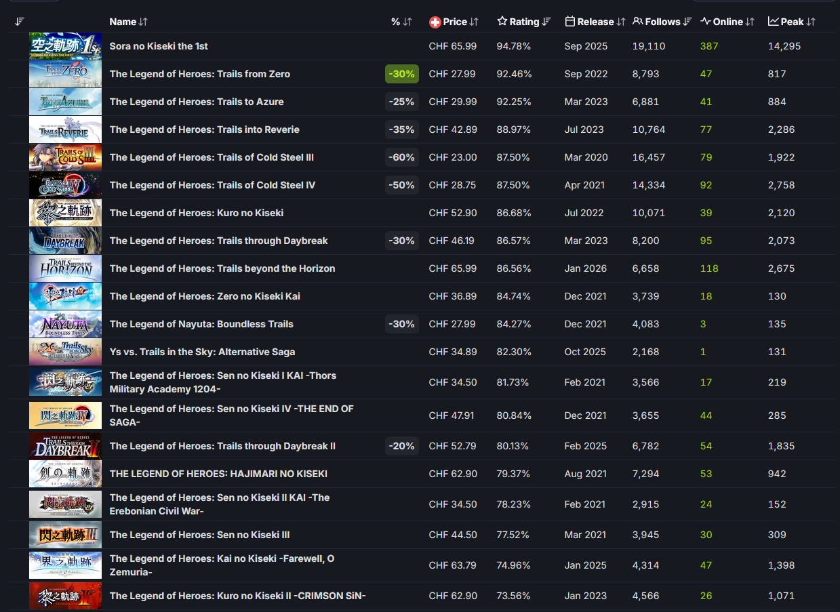Open Kuro no Kiseki thumbnail image

(65, 213)
